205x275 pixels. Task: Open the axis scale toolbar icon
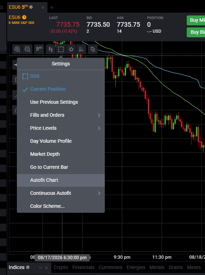coord(81,49)
